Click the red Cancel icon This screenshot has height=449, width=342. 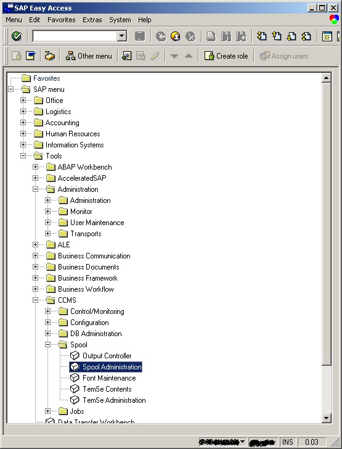coord(190,36)
